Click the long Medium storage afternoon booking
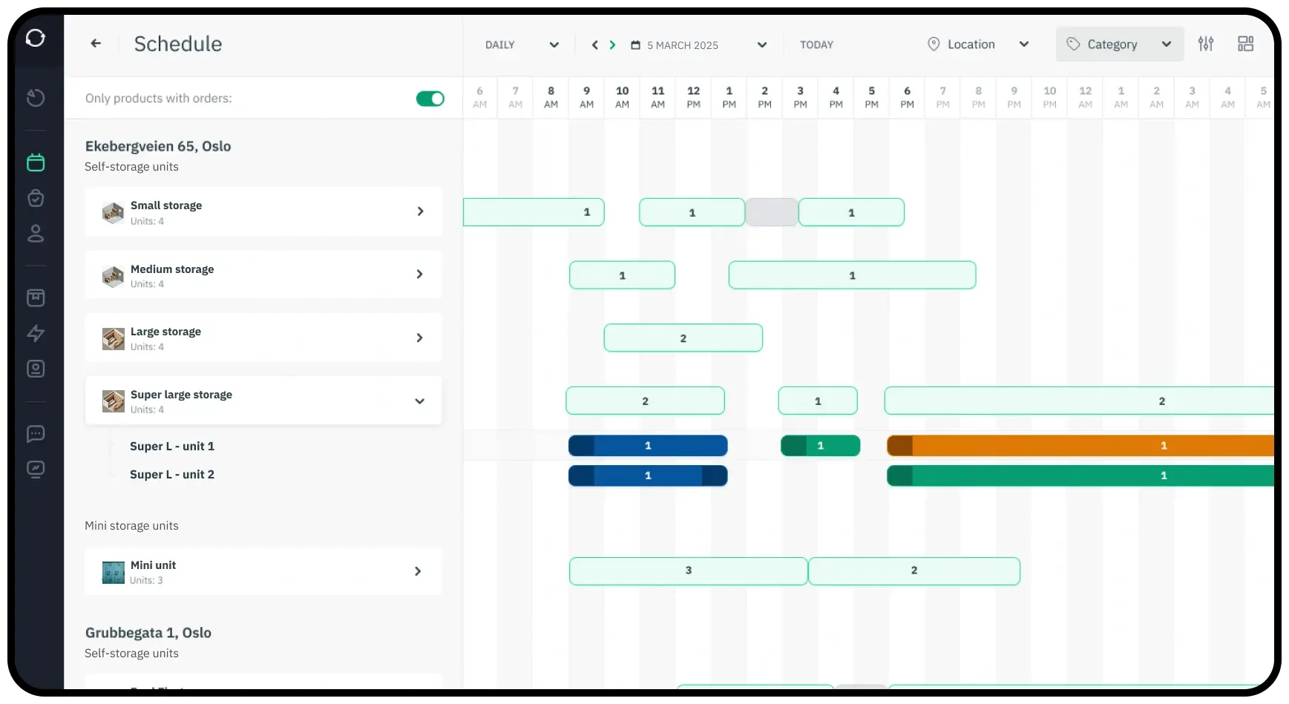The width and height of the screenshot is (1289, 704). pyautogui.click(x=852, y=275)
